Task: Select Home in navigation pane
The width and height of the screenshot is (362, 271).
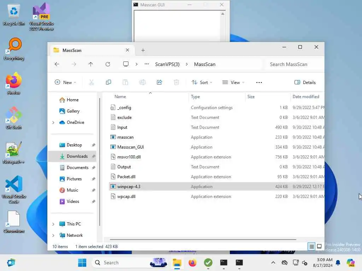Action: coord(72,100)
